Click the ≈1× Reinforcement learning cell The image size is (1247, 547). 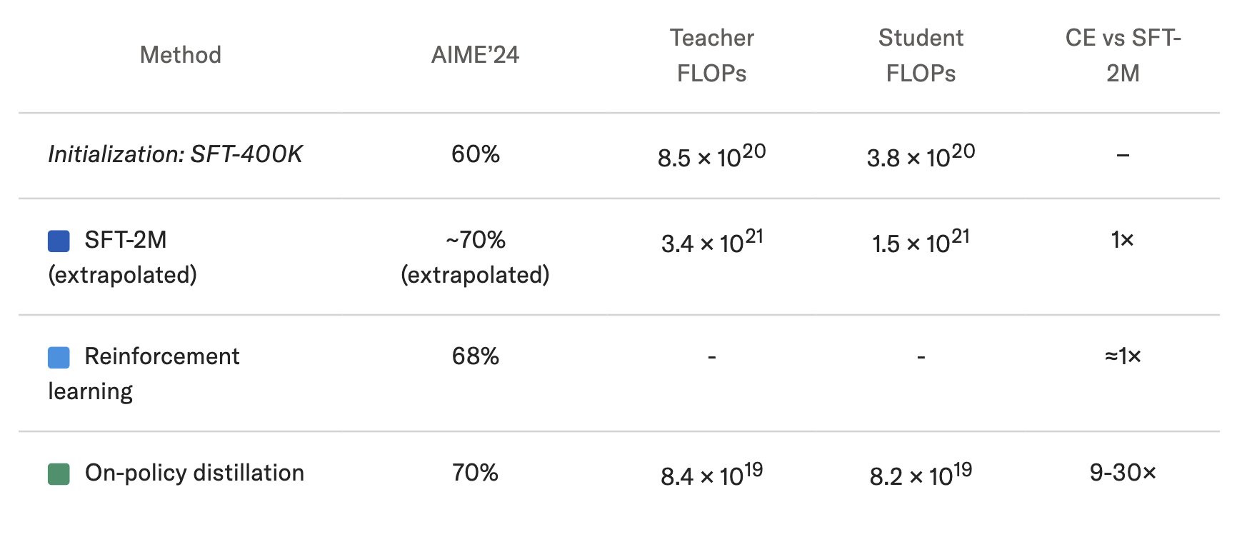coord(1123,356)
